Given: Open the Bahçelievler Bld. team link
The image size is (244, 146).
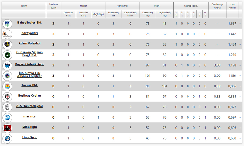Looking at the screenshot, I should tap(30, 23).
